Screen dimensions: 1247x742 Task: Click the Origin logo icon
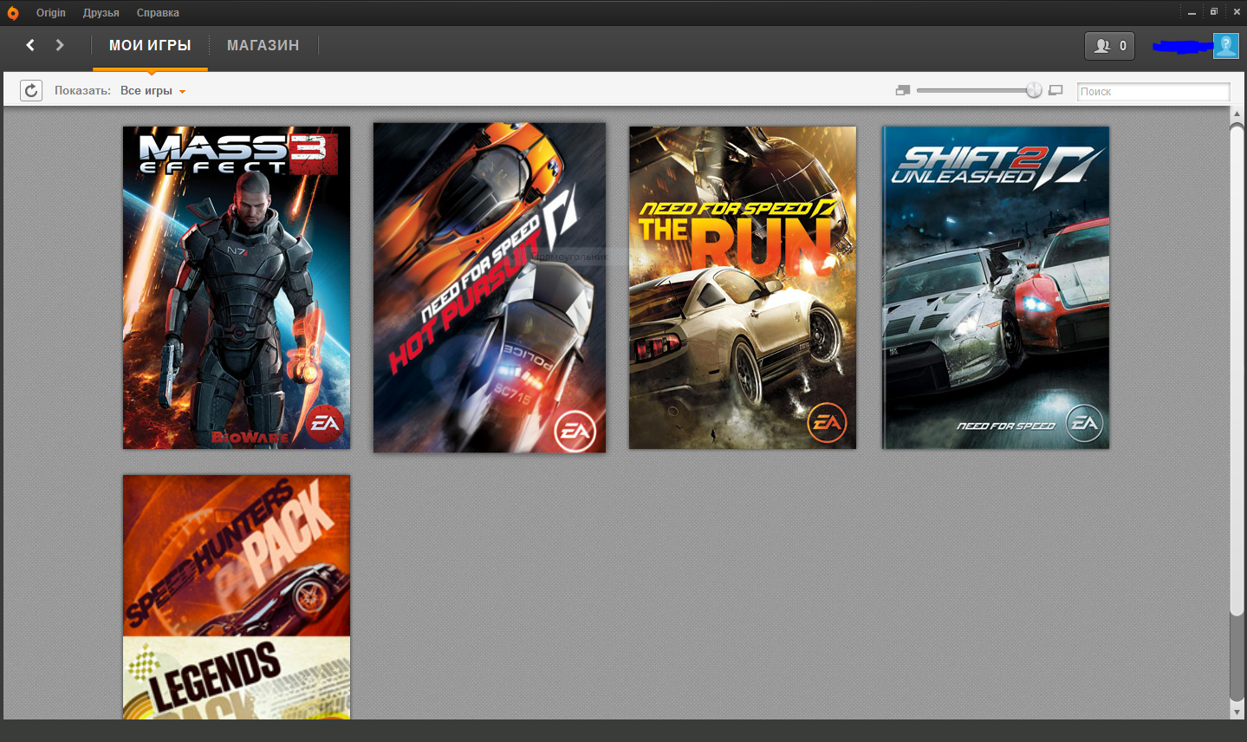click(13, 13)
